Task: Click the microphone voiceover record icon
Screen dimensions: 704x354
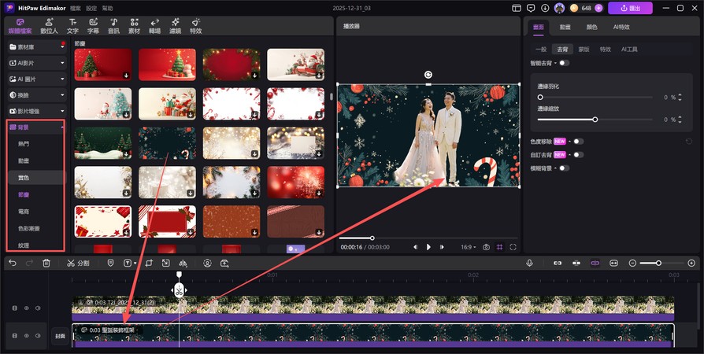Action: 529,263
